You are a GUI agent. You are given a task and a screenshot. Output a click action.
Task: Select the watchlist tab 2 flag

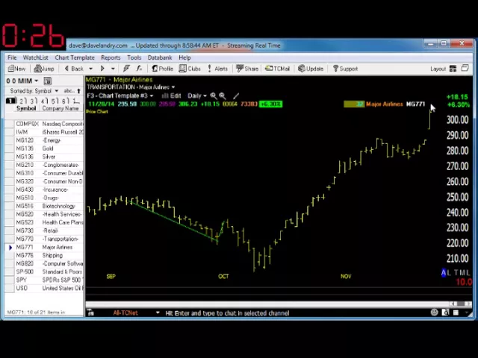click(x=22, y=101)
